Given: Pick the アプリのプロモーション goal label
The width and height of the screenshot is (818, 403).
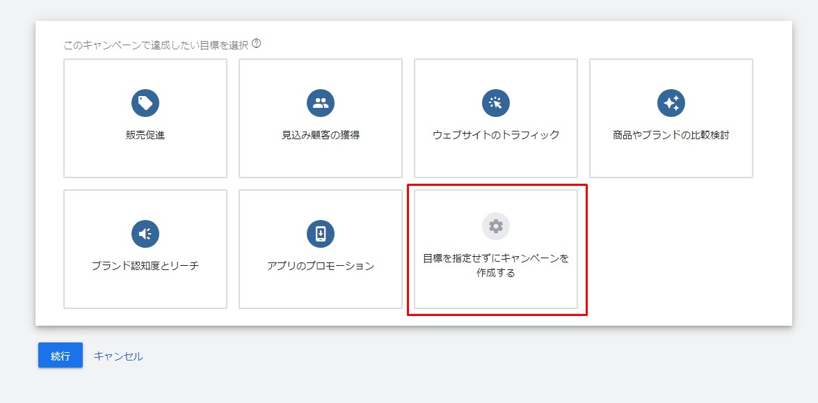Looking at the screenshot, I should 321,266.
